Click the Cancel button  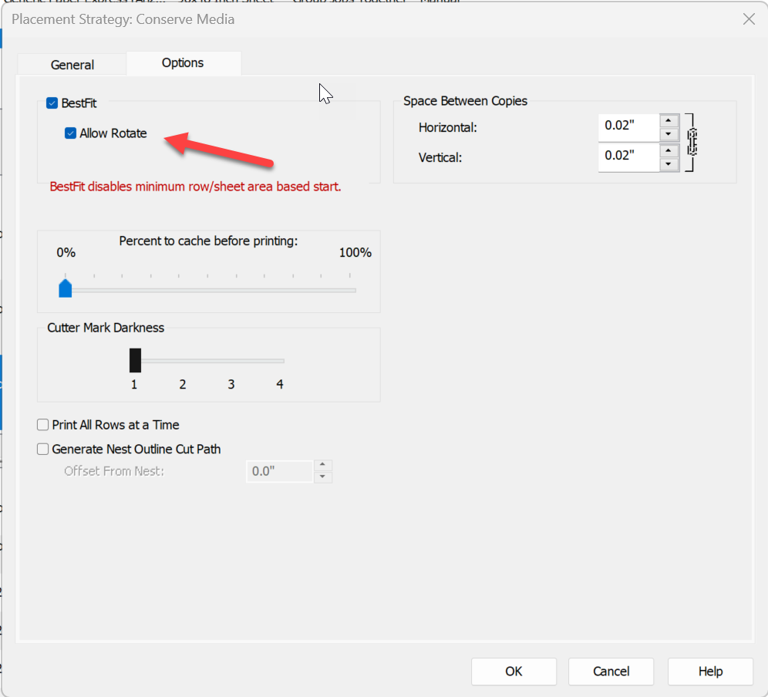(x=611, y=671)
